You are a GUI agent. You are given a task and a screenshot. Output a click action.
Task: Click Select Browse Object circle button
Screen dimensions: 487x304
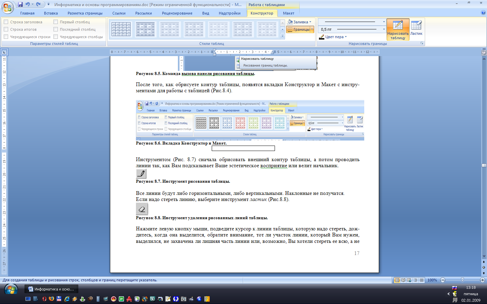[x=484, y=267]
